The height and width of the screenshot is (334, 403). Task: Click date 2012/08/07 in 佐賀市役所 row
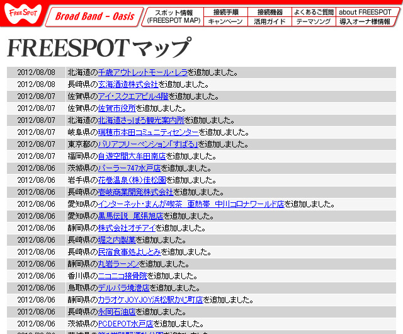pyautogui.click(x=37, y=108)
